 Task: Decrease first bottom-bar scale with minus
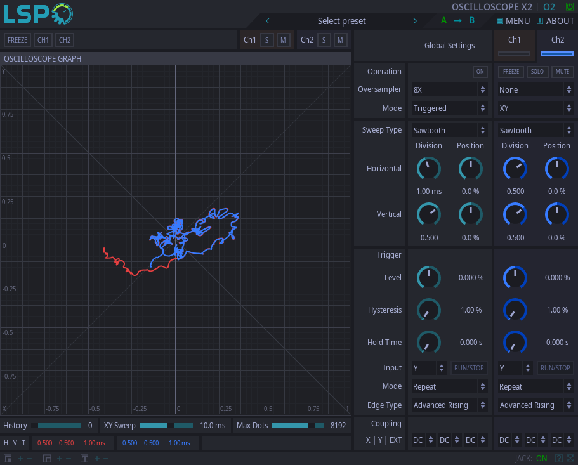(29, 459)
